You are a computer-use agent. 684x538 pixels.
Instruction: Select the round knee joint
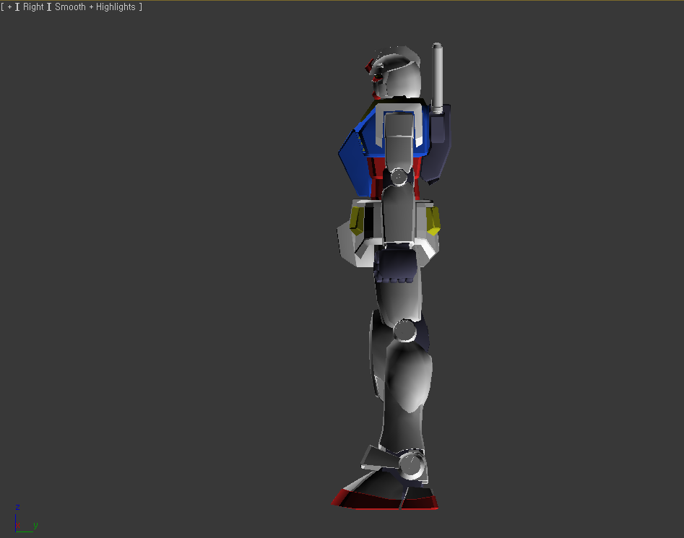coord(405,330)
